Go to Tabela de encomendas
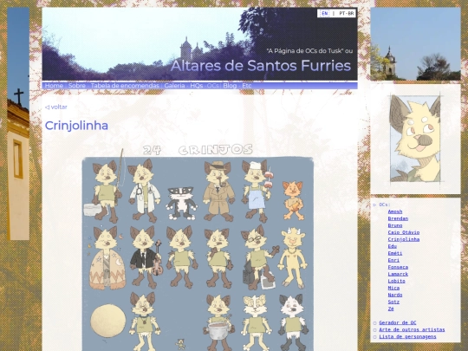468x351 pixels. pos(125,86)
